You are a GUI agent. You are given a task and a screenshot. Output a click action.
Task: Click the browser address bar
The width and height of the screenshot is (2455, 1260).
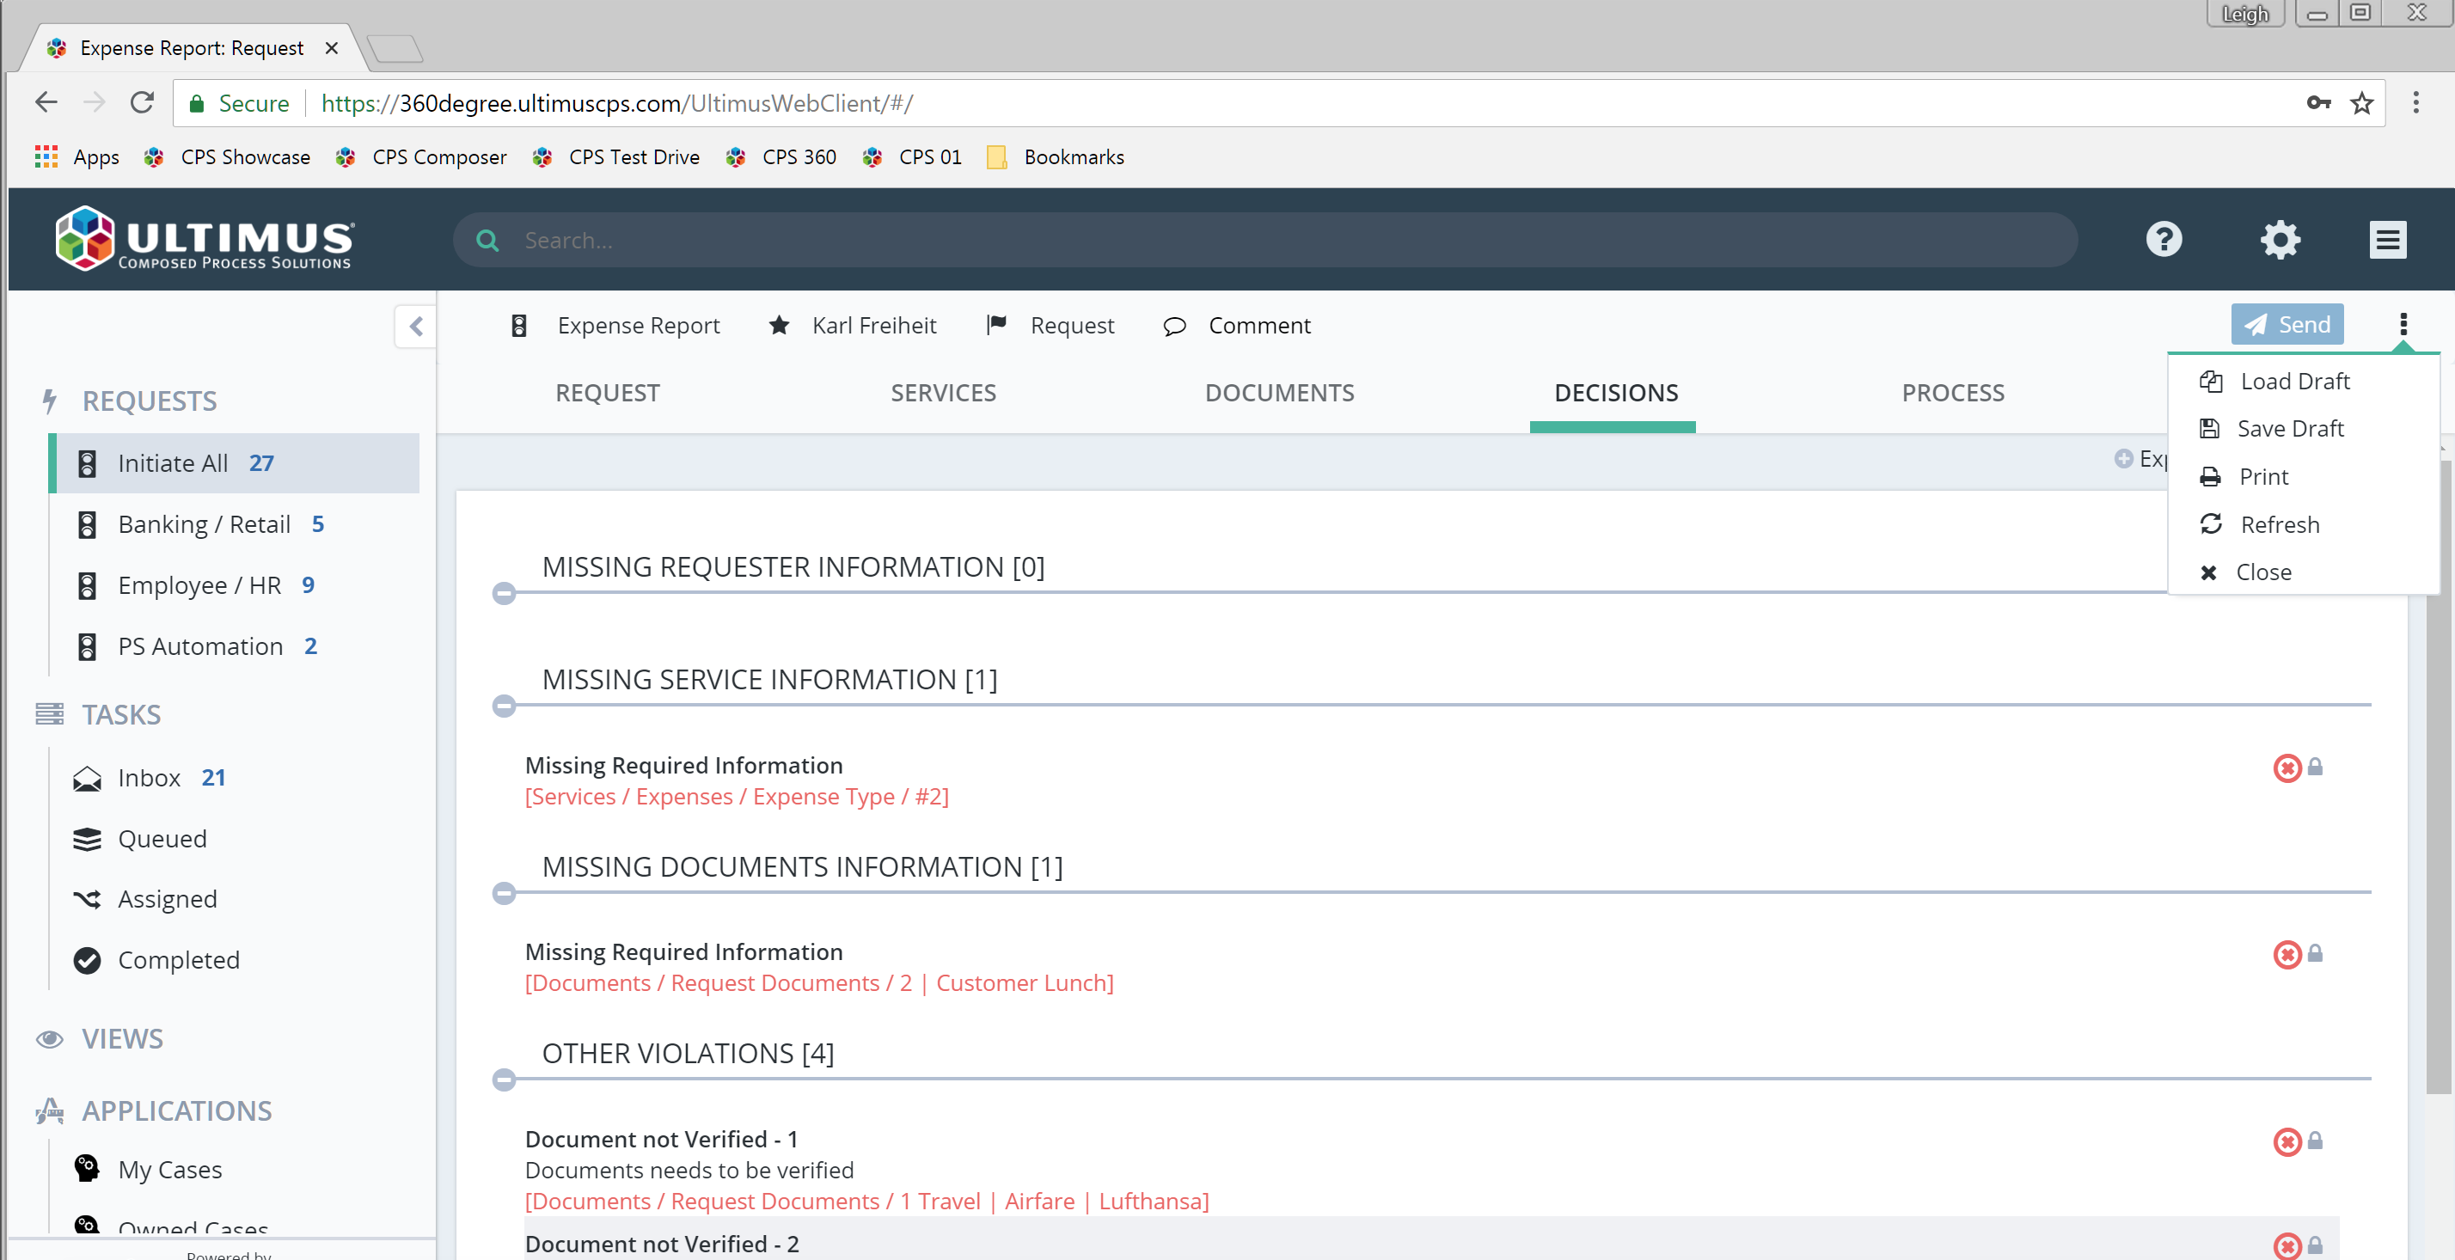(1277, 103)
